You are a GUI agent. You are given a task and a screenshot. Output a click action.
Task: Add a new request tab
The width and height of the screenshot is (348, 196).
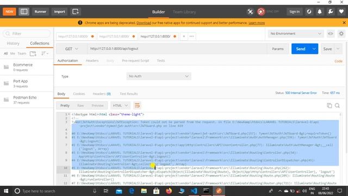[184, 36]
